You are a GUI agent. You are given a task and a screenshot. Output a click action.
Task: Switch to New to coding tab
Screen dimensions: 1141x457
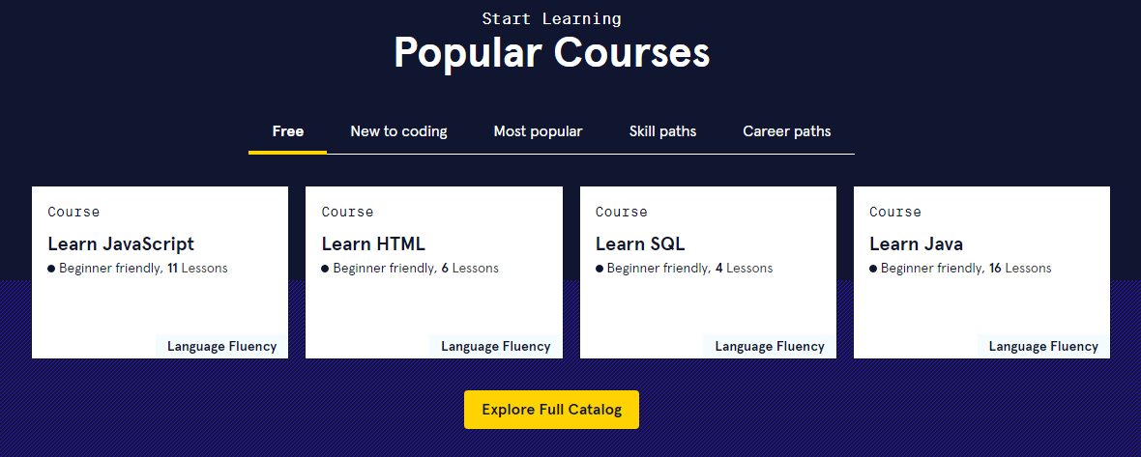coord(398,131)
